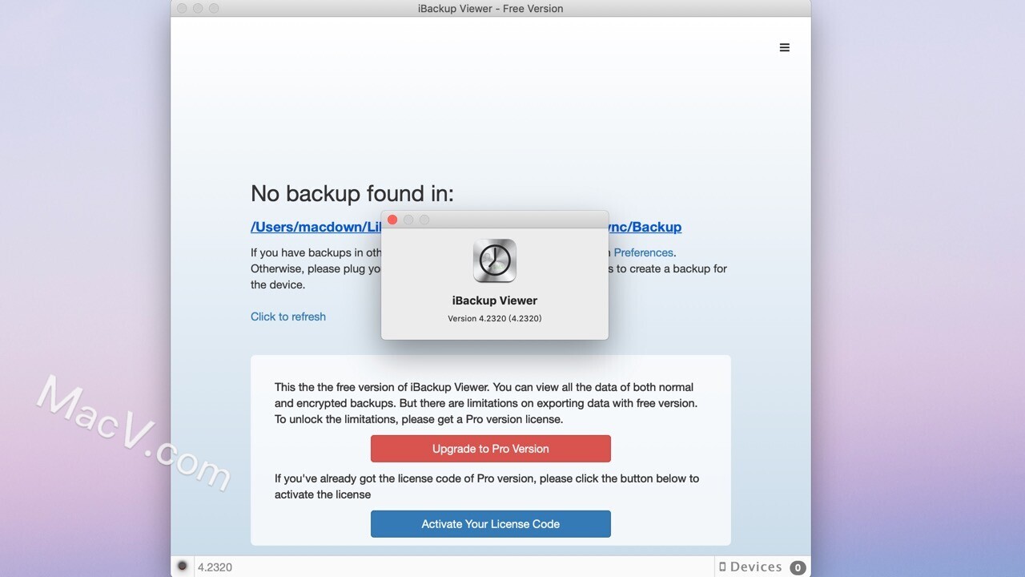Click the devices count badge showing 0
Viewport: 1025px width, 577px height.
[x=798, y=567]
